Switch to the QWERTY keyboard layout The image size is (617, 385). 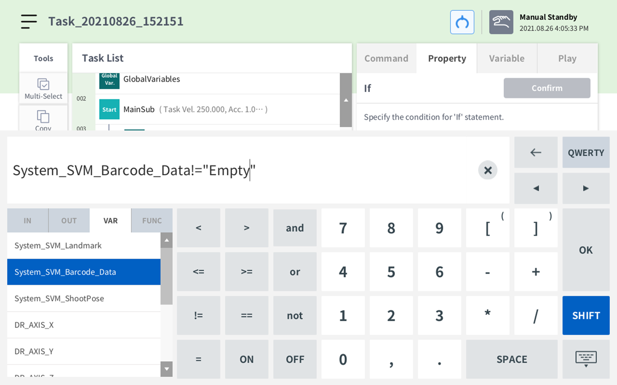[586, 152]
